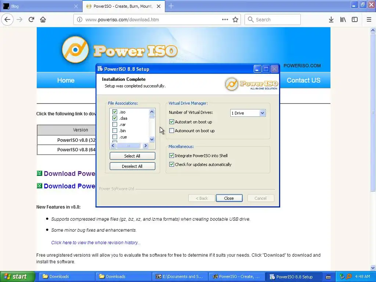The width and height of the screenshot is (376, 282).
Task: Restore down the Firefox window
Action: tap(362, 4)
